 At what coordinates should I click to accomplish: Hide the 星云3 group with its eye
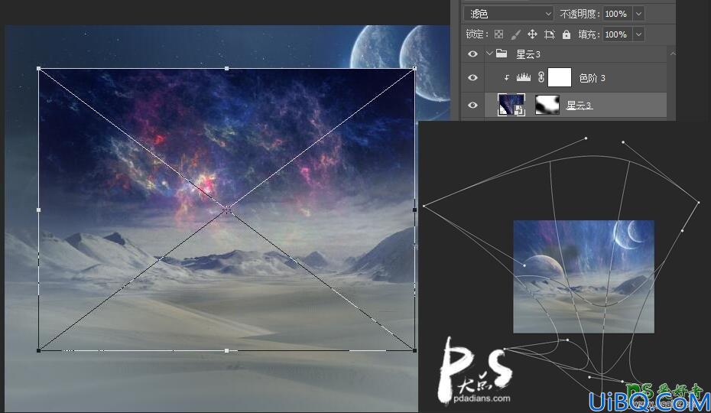click(x=472, y=54)
